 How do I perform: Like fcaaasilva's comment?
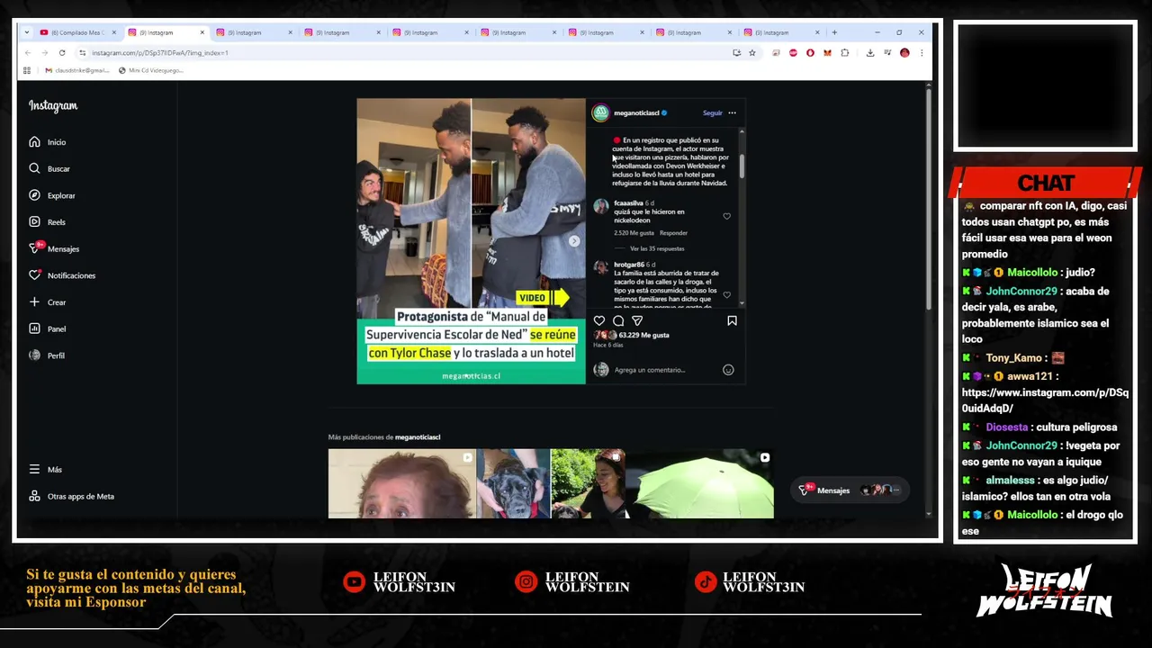(x=727, y=216)
